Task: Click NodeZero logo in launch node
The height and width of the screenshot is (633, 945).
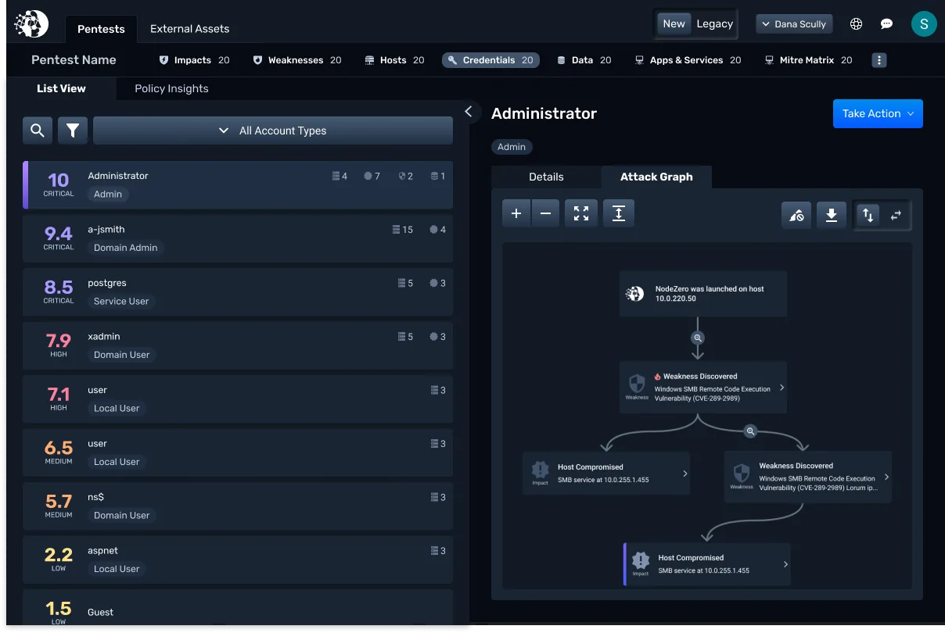Action: [634, 294]
